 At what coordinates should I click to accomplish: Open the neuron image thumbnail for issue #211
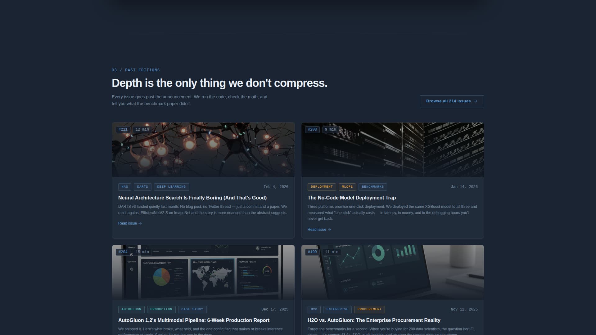(x=203, y=150)
